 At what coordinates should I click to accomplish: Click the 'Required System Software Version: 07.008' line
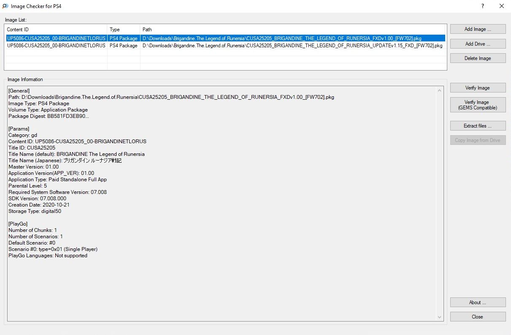[58, 192]
